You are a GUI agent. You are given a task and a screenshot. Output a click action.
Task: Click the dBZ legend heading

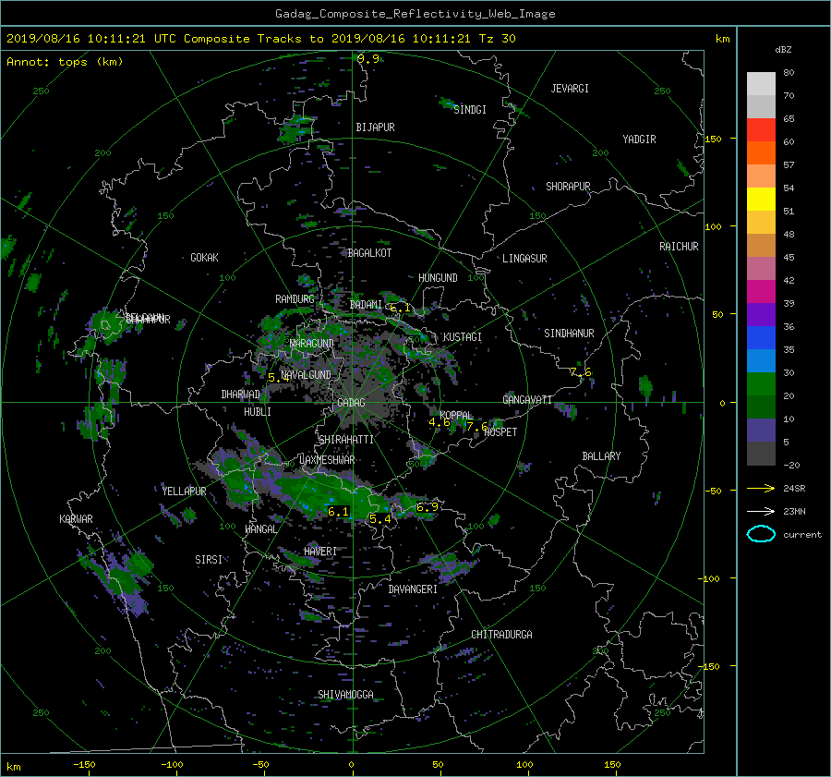pos(783,50)
